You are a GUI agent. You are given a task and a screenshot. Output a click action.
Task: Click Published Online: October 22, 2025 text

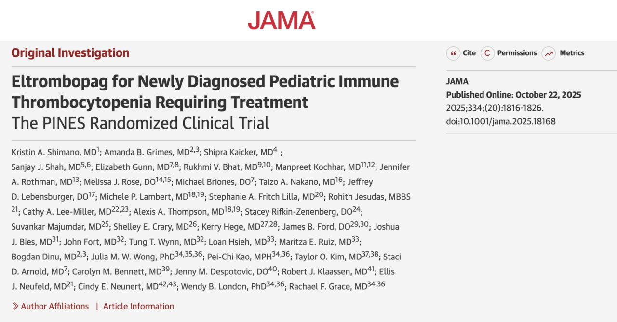click(x=499, y=95)
